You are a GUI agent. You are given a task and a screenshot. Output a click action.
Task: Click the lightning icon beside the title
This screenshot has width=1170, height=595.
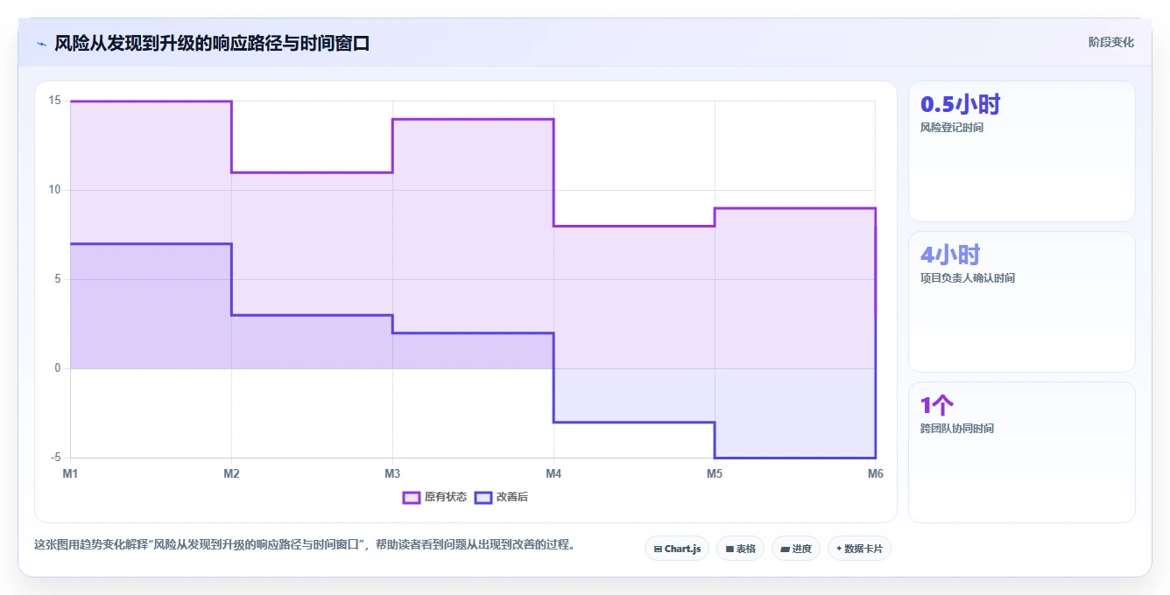[41, 44]
